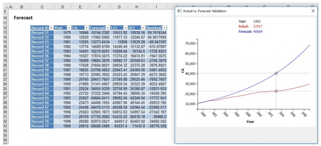321x146 pixels.
Task: Click the 1993 year cell in table
Action: (x=62, y=98)
